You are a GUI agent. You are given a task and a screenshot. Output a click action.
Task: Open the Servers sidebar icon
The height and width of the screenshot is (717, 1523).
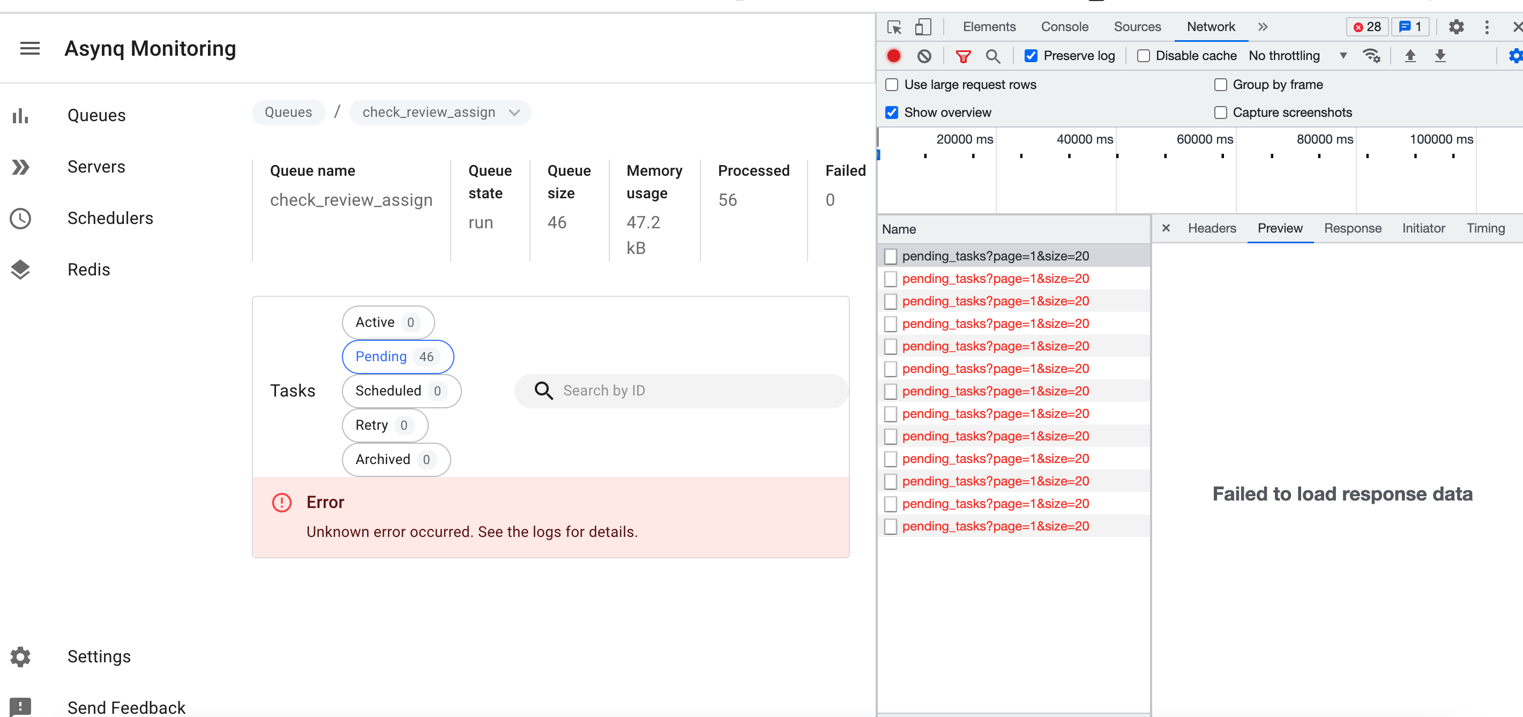click(x=21, y=167)
